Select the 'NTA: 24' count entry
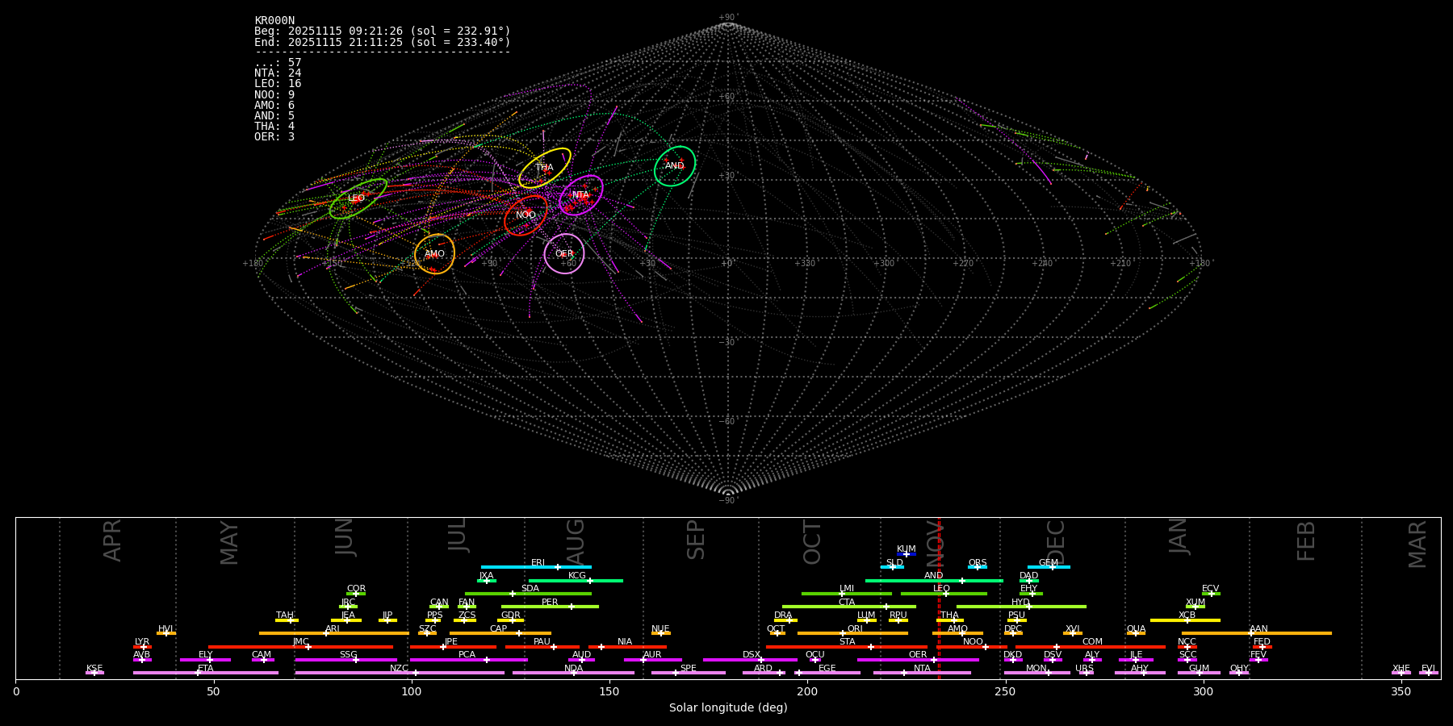The width and height of the screenshot is (1453, 726). (x=278, y=73)
